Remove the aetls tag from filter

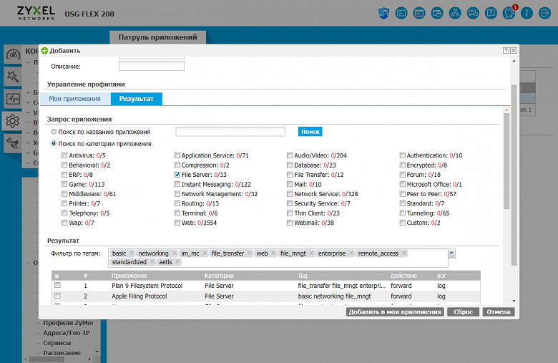click(177, 262)
